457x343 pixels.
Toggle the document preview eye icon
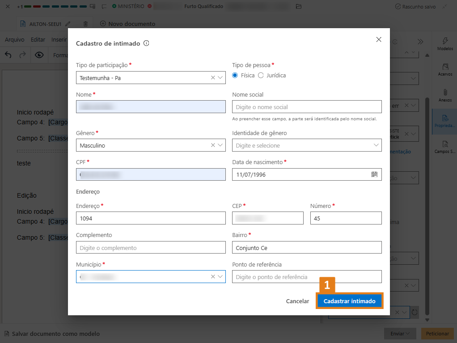(39, 55)
